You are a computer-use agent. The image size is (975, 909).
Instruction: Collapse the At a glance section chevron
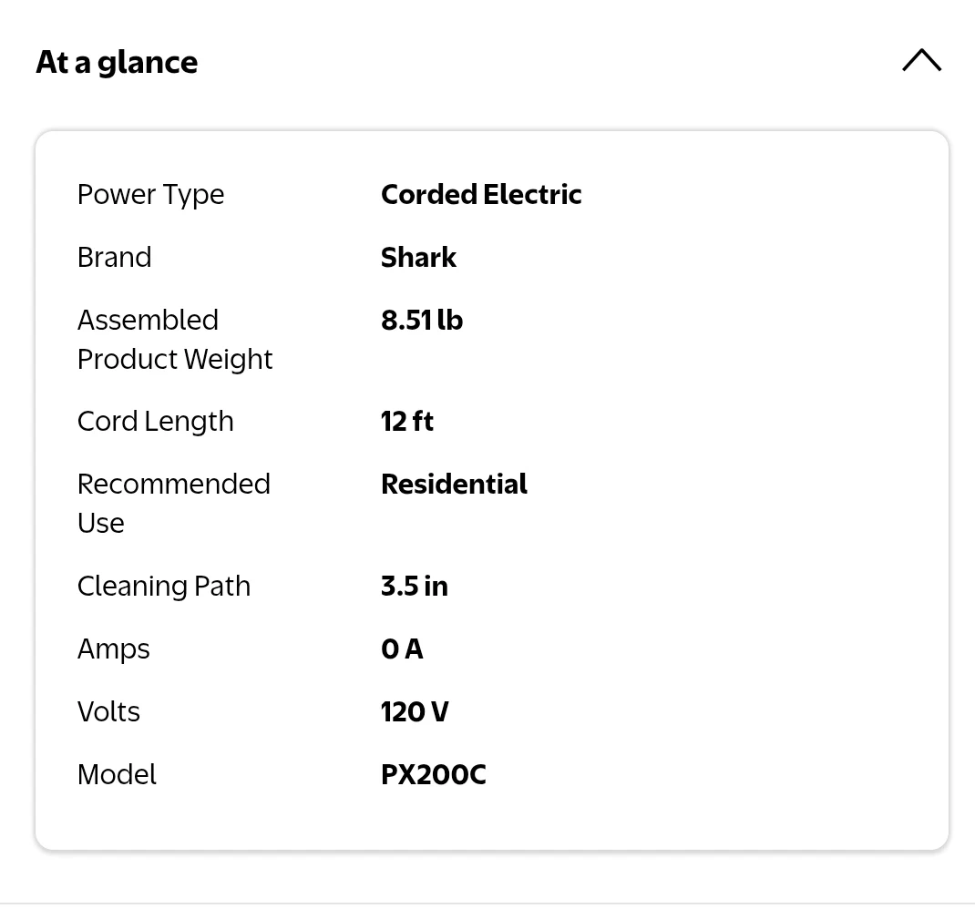click(x=921, y=61)
